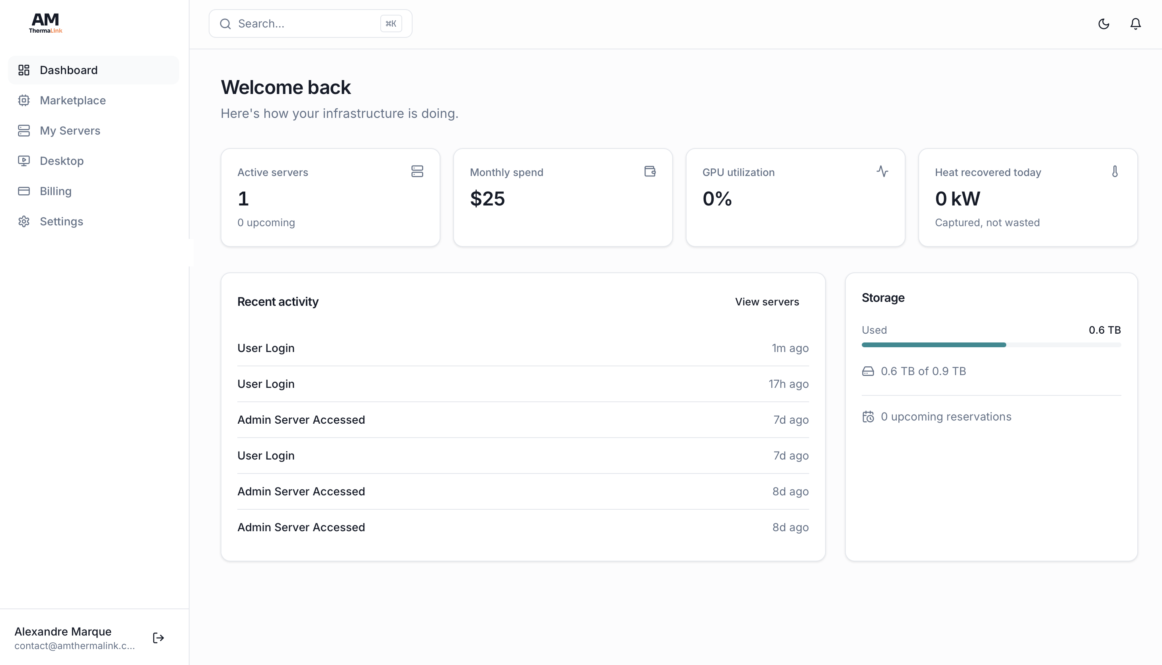Open Settings from the sidebar
1162x665 pixels.
click(x=94, y=221)
